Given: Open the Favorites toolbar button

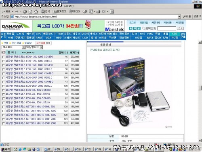Looking at the screenshot, I should 59,12.
